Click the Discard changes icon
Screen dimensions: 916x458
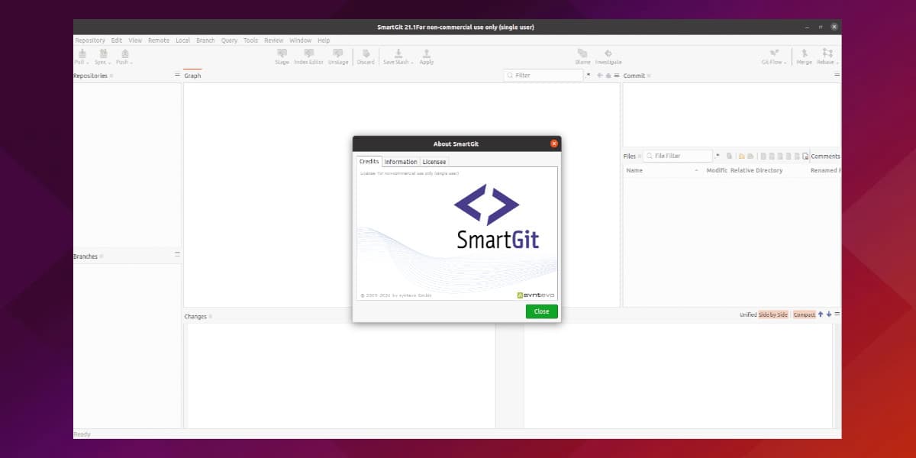tap(366, 56)
